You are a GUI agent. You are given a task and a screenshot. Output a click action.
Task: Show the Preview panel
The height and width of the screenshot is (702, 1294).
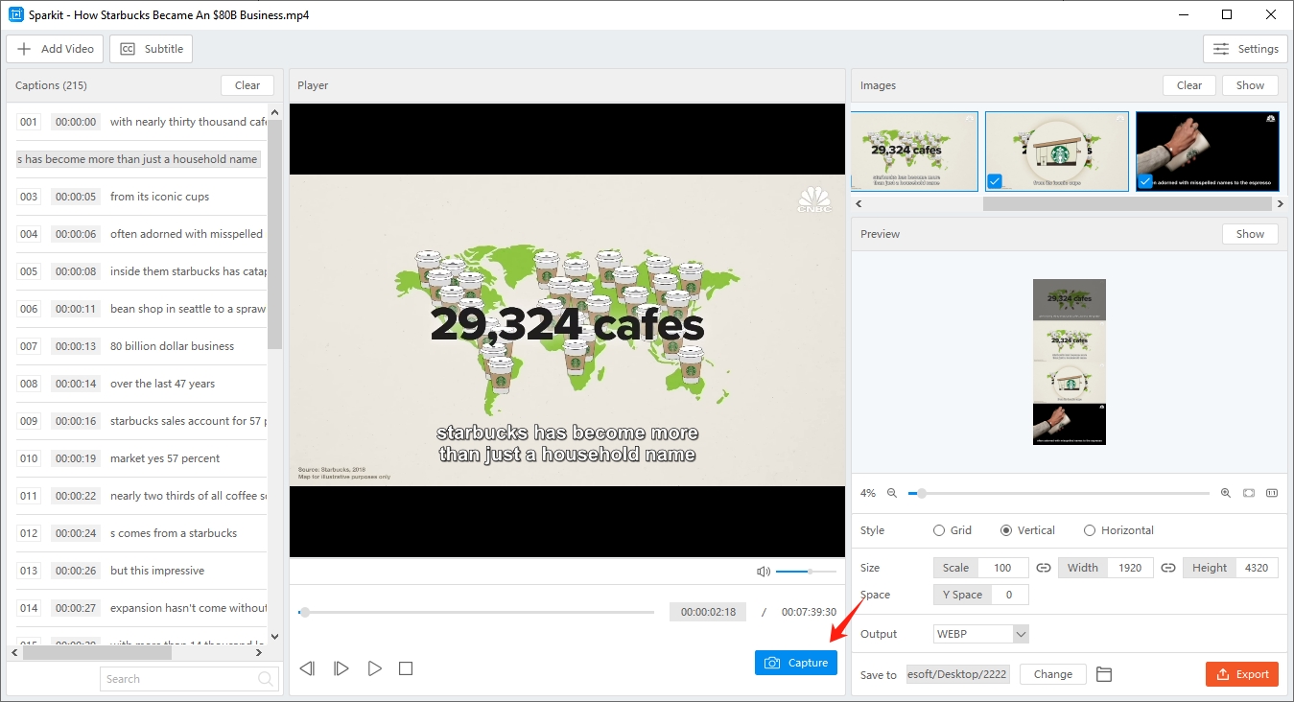pos(1250,233)
